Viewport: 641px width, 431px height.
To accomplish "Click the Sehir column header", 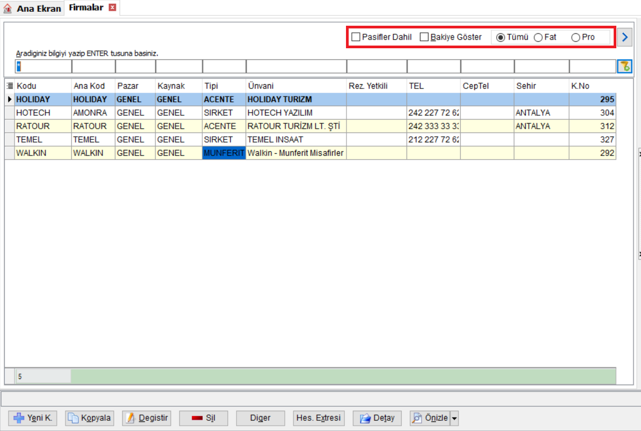I will pos(541,86).
